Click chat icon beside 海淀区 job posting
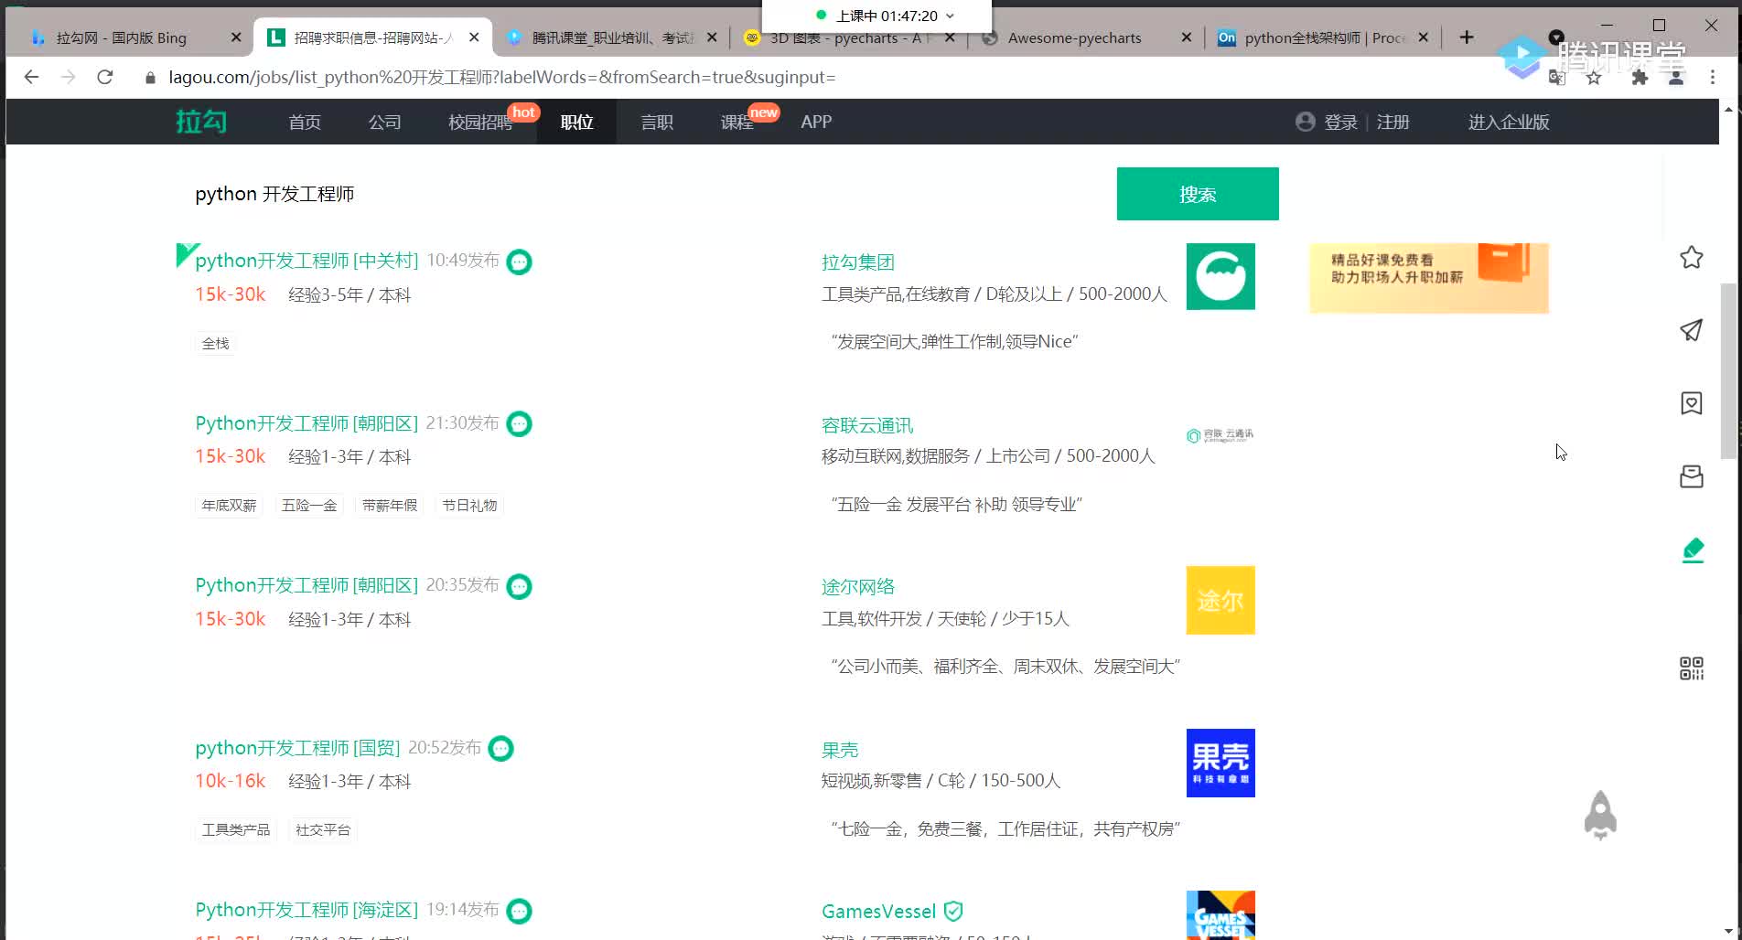 [x=519, y=911]
